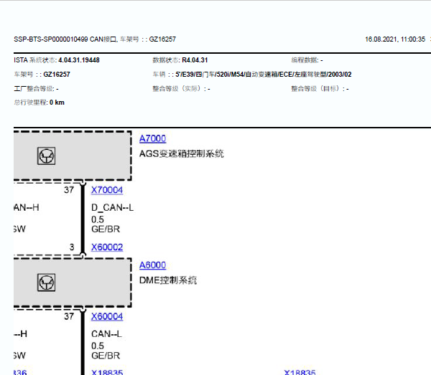Click the GE/BR wire color under CAN--L

pos(106,356)
